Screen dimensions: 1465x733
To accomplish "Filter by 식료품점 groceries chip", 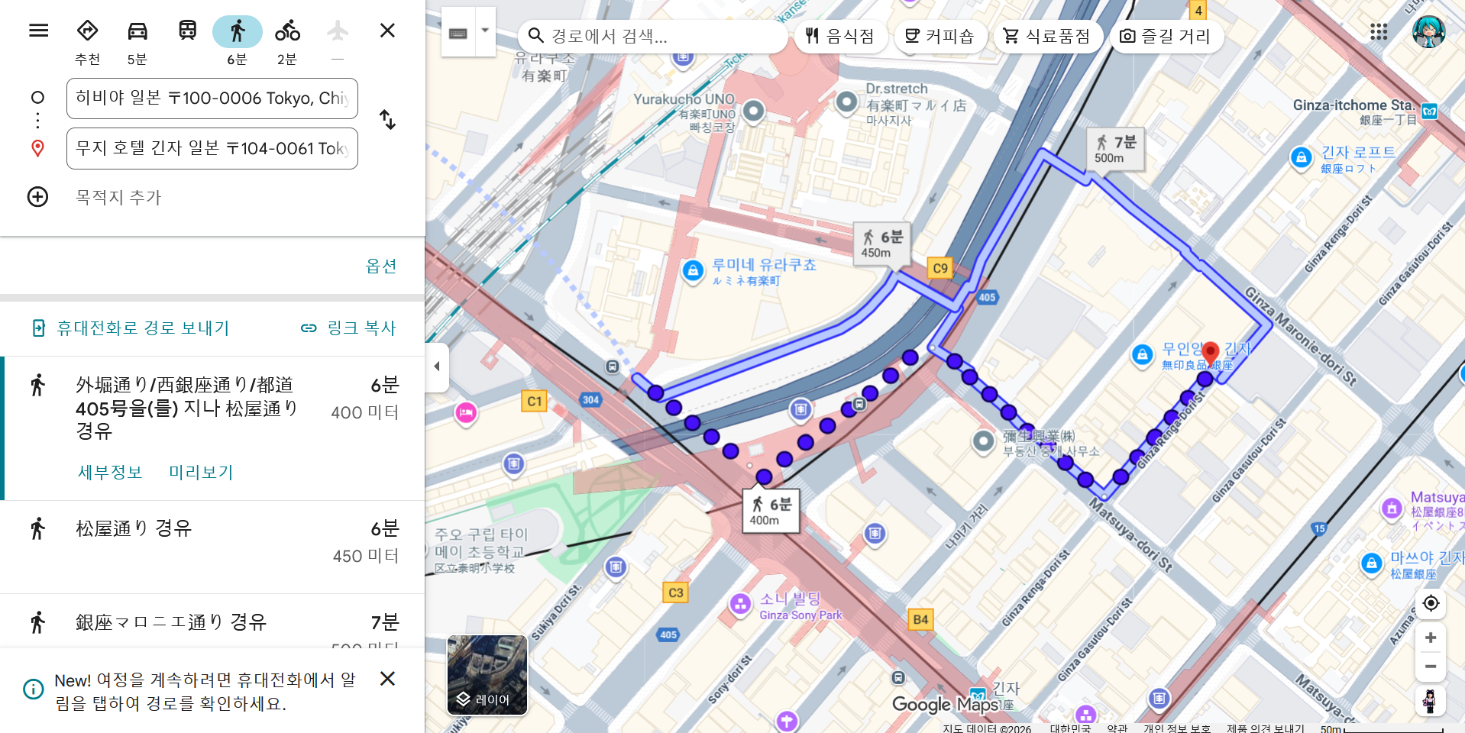I will click(1047, 36).
